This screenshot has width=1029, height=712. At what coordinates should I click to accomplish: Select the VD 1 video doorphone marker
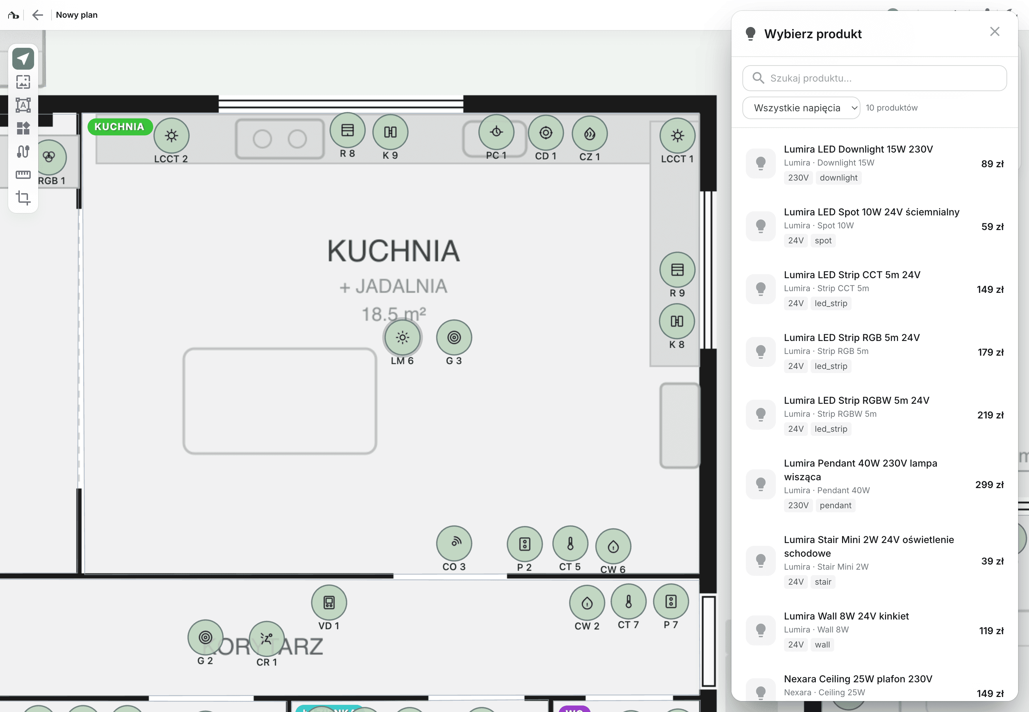[x=329, y=603]
